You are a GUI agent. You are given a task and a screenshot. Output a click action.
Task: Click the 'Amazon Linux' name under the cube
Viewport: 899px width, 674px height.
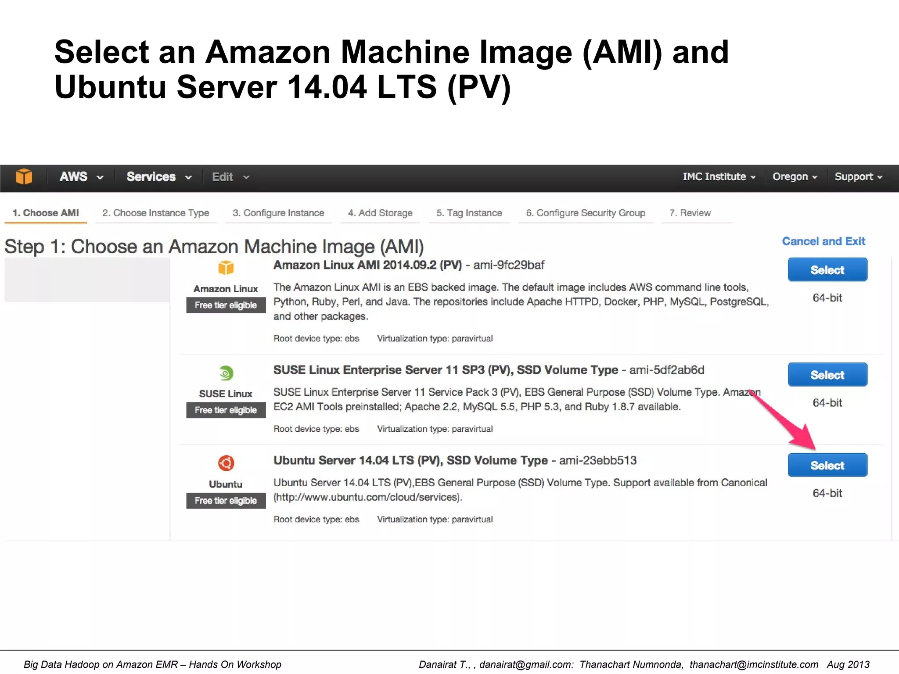click(x=226, y=289)
